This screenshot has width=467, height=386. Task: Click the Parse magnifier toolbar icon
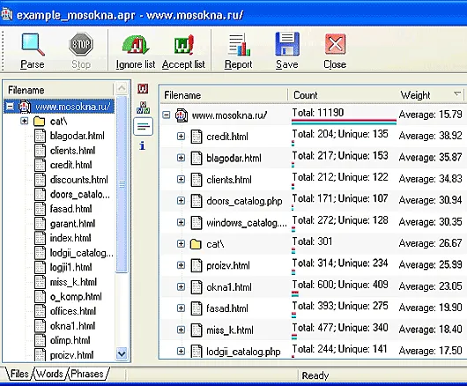33,45
